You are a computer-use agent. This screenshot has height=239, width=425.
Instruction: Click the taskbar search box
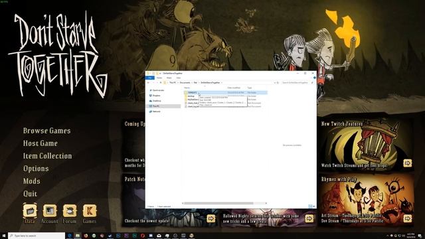pos(37,236)
